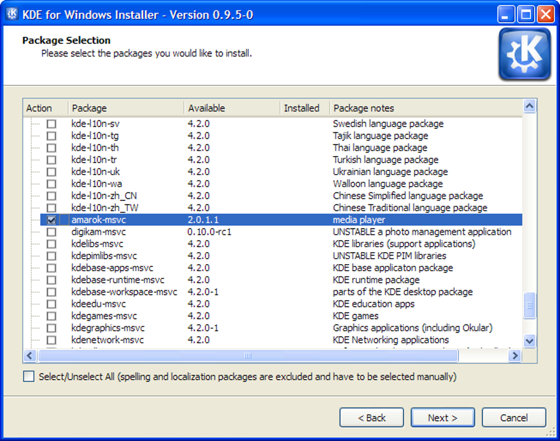The image size is (560, 441).
Task: Check the kdegraphics-msvc package checkbox
Action: [52, 328]
